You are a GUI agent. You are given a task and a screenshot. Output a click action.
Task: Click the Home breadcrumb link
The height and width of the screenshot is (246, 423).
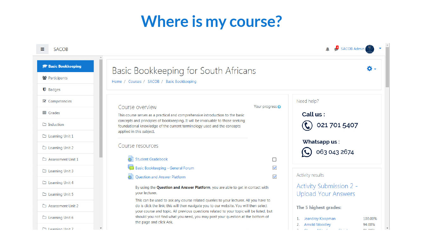pyautogui.click(x=117, y=82)
